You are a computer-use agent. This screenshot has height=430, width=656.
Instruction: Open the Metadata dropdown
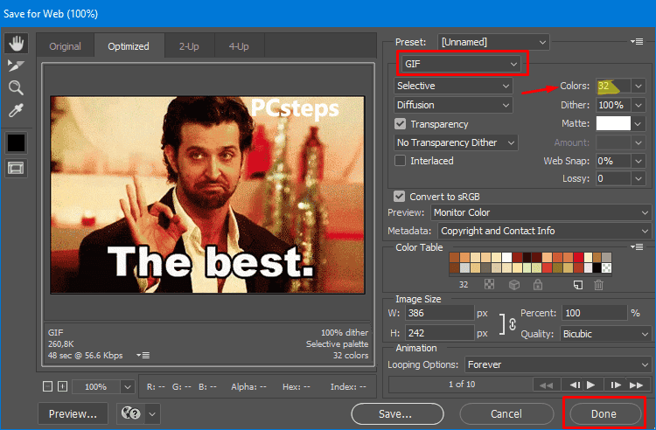point(544,231)
